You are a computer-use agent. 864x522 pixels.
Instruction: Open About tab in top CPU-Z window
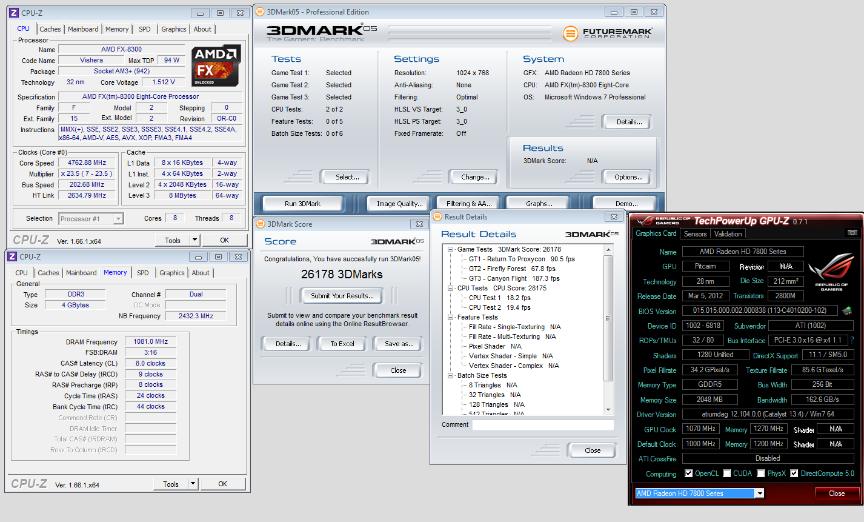(x=202, y=29)
